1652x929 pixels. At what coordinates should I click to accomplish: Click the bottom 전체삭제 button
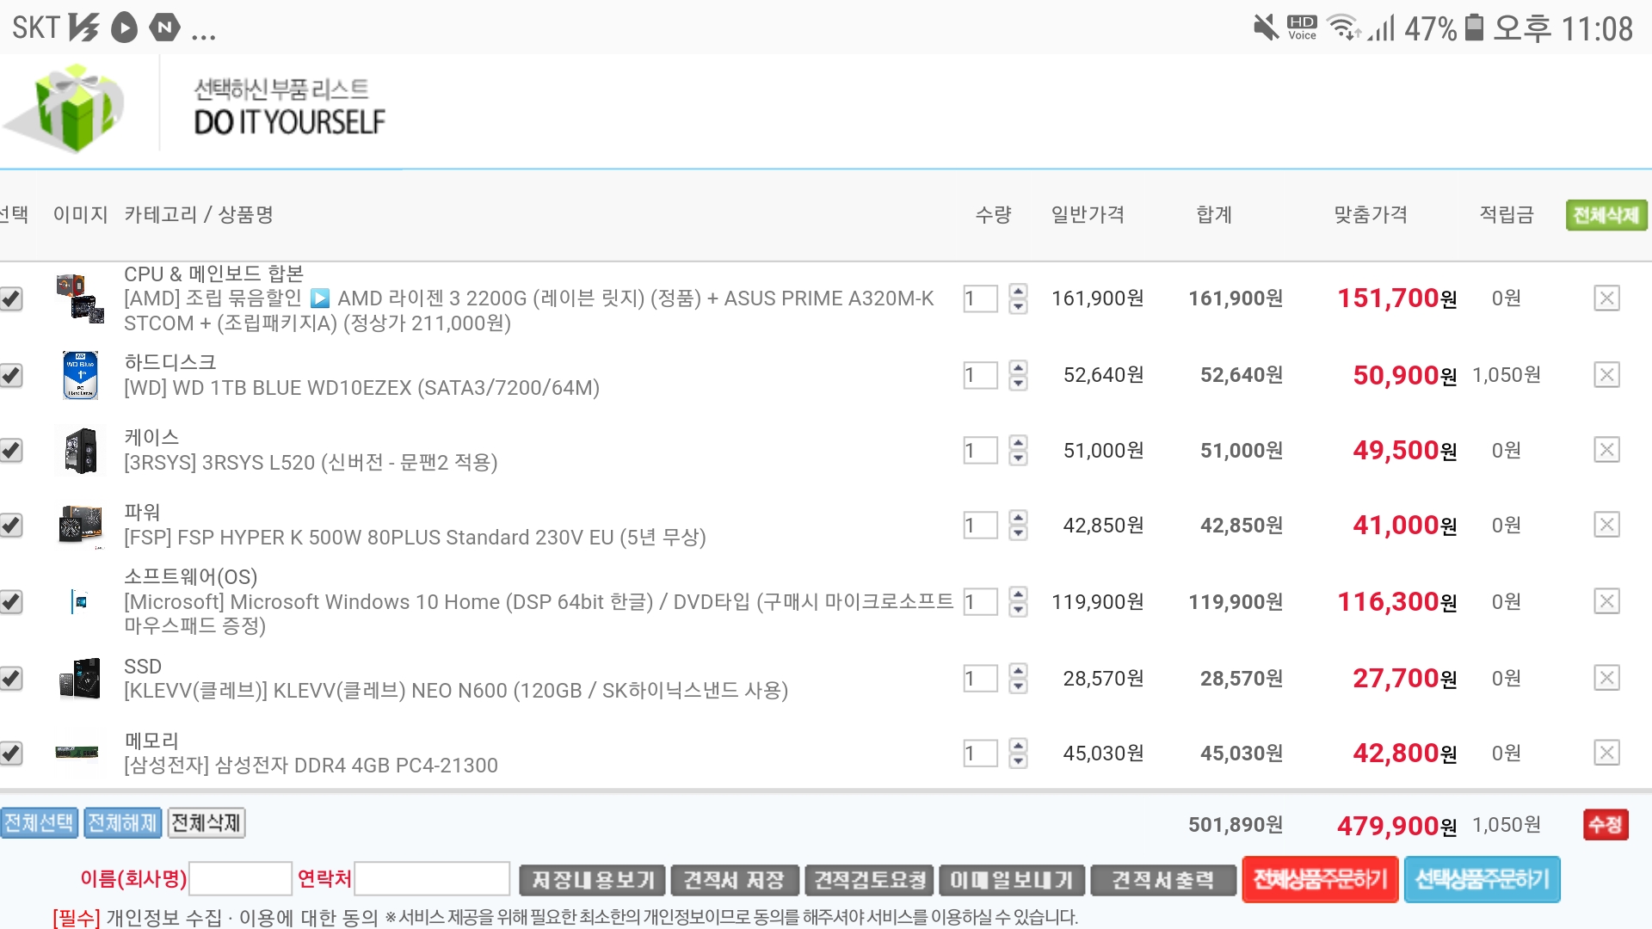pos(206,823)
